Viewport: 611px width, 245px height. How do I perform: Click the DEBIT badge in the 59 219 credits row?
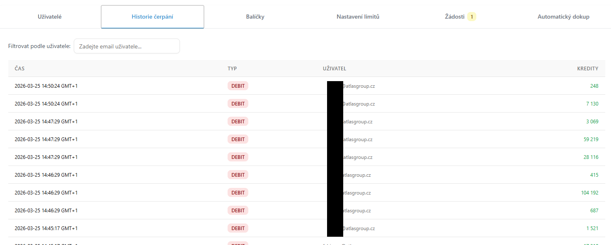click(x=238, y=139)
